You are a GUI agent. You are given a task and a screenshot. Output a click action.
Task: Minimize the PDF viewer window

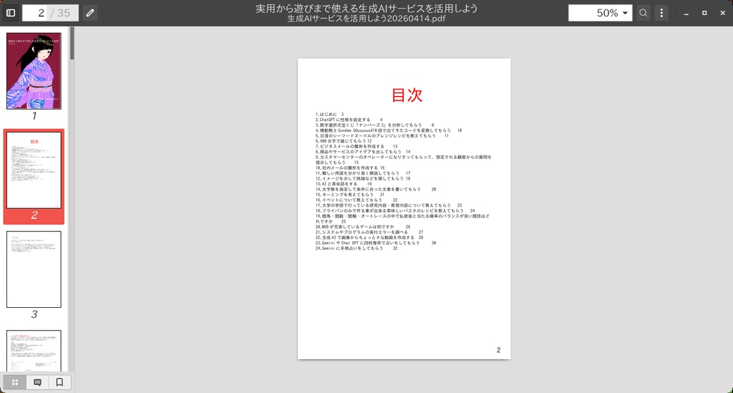686,13
